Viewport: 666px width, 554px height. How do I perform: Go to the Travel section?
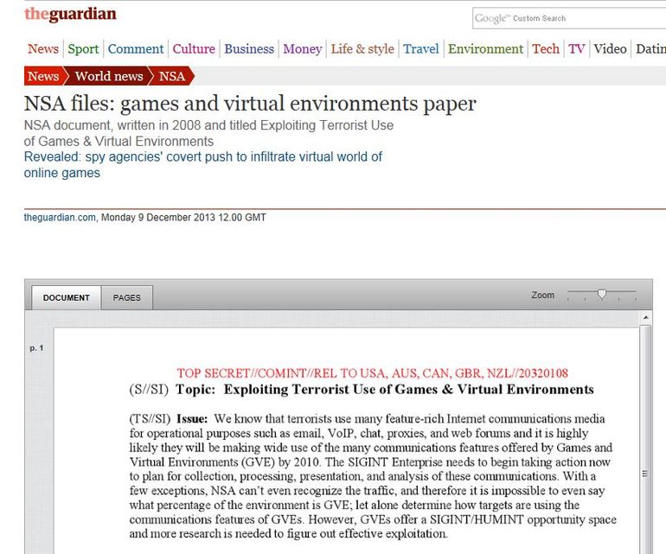pyautogui.click(x=421, y=49)
